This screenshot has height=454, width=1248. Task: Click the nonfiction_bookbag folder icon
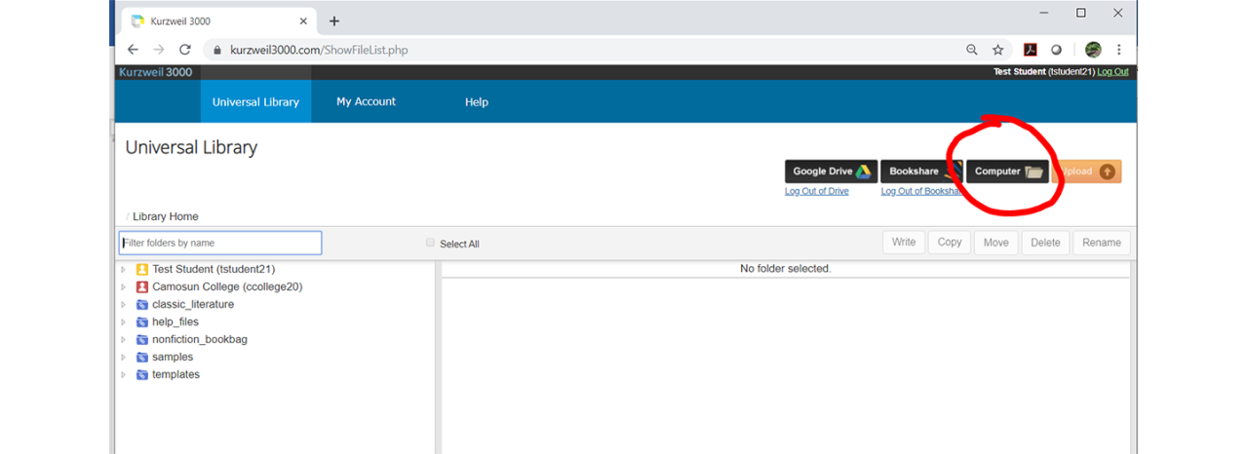point(142,340)
